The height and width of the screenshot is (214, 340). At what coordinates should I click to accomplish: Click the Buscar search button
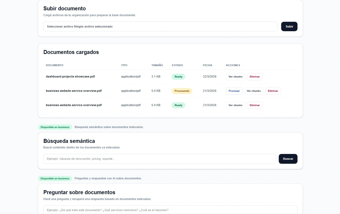click(288, 159)
